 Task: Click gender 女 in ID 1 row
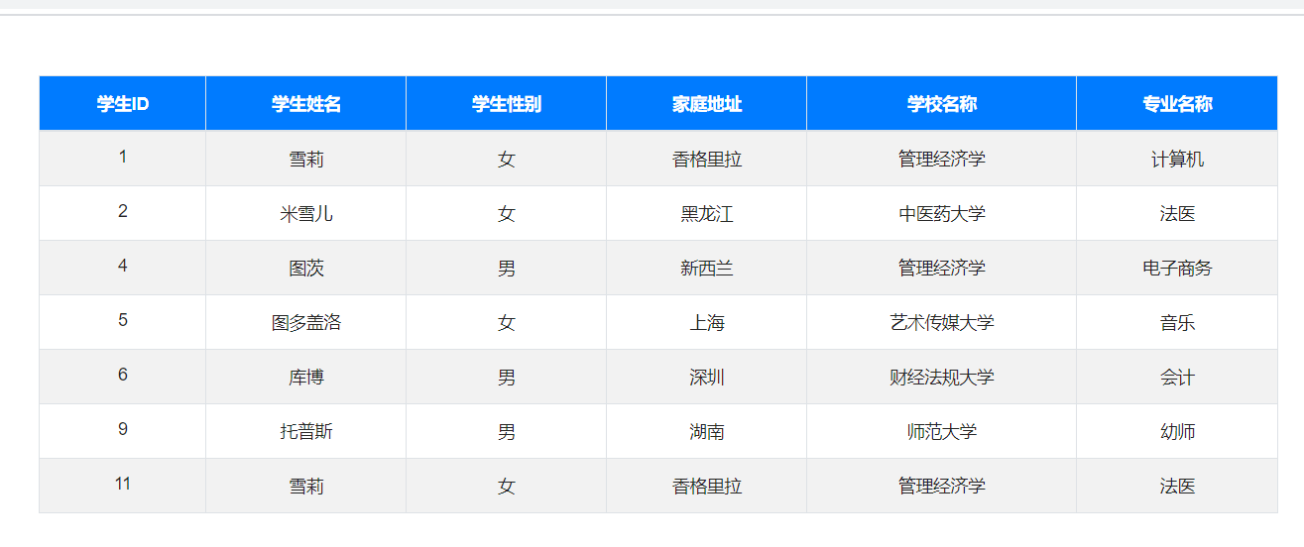tap(507, 159)
